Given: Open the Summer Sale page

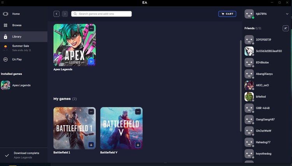Looking at the screenshot, I should click(24, 48).
